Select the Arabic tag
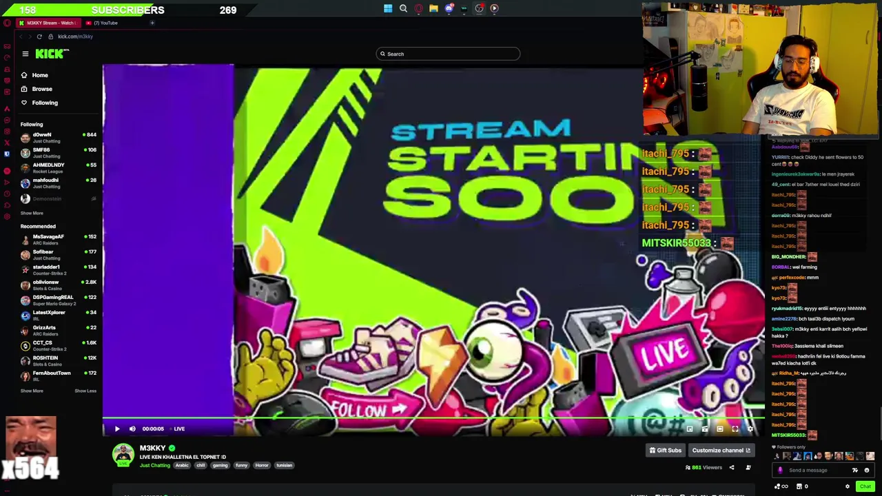The width and height of the screenshot is (882, 496). pos(182,465)
